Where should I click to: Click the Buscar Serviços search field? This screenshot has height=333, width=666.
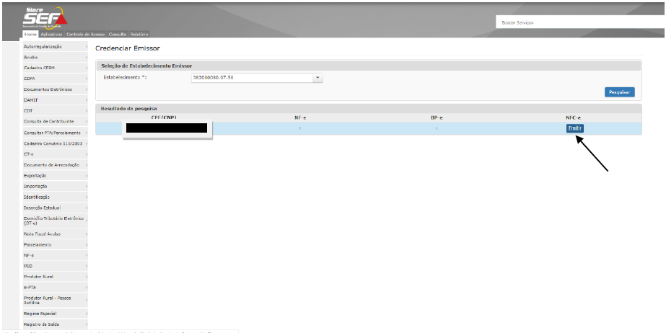coord(577,22)
